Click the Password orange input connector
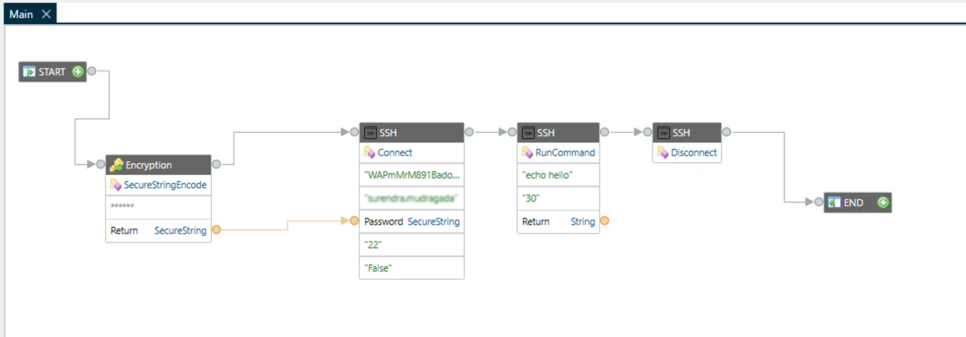Viewport: 966px width, 337px height. coord(354,220)
